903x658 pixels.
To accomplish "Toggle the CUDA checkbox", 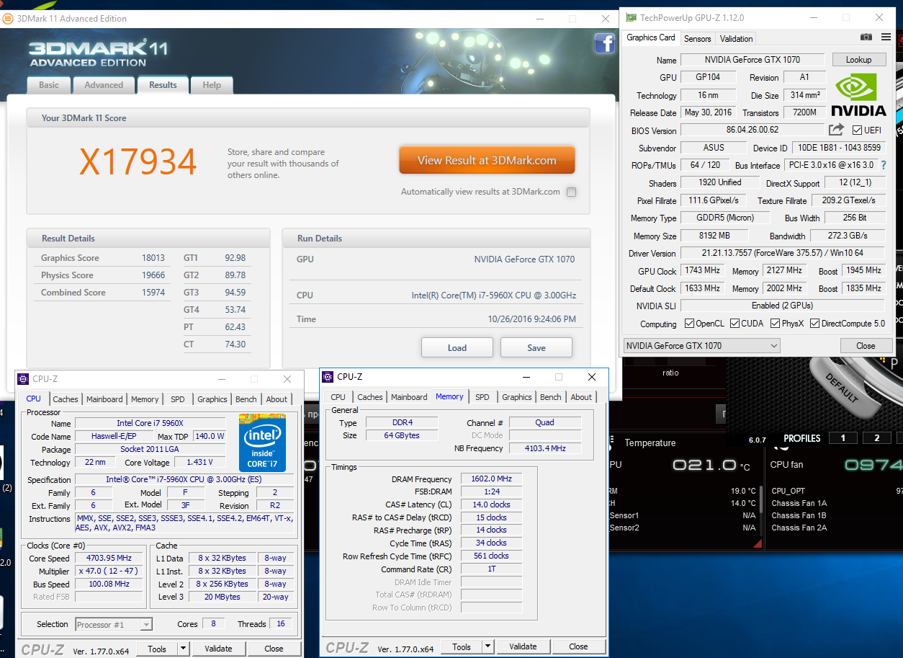I will coord(734,324).
